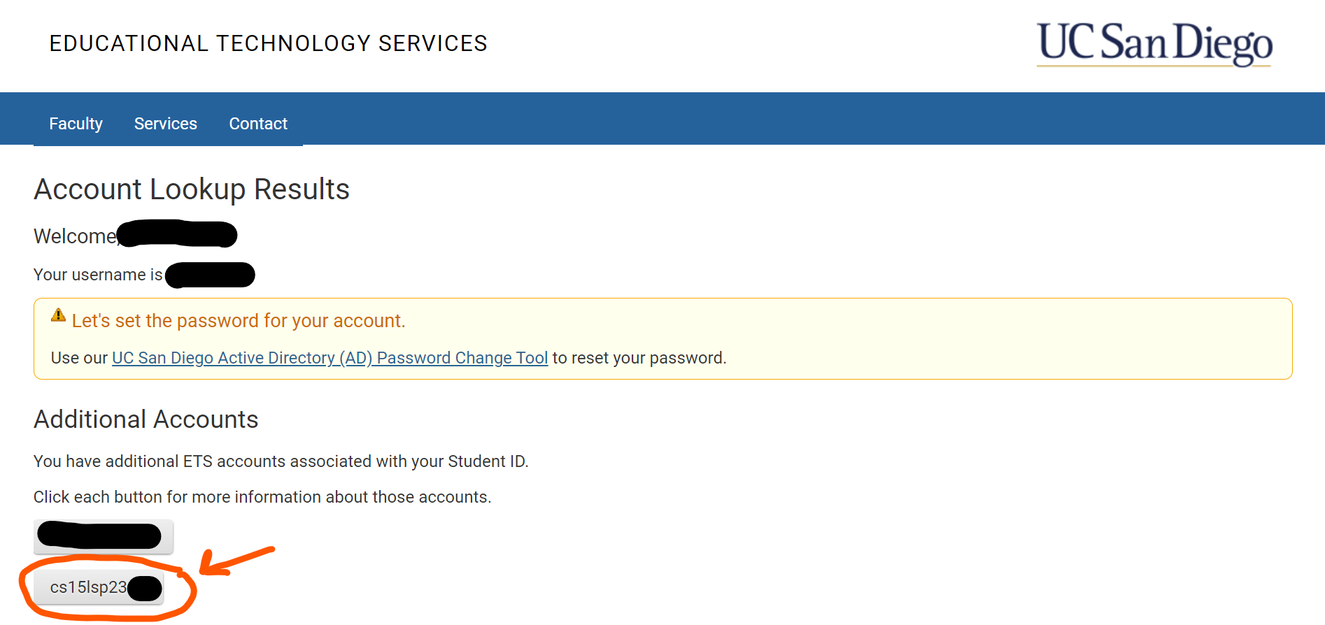Click the Additional Accounts heading

pos(146,419)
